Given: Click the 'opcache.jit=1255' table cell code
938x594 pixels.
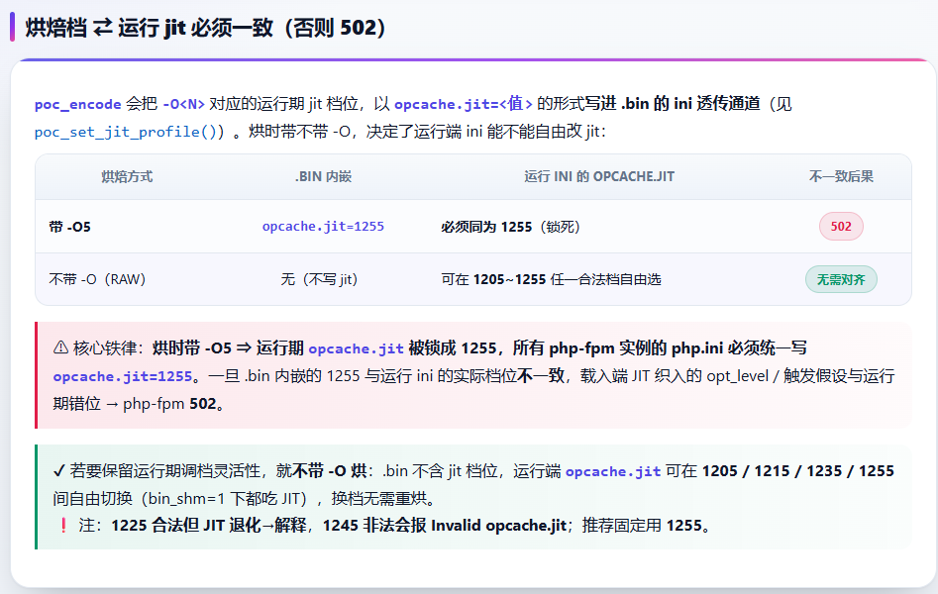Looking at the screenshot, I should [323, 226].
